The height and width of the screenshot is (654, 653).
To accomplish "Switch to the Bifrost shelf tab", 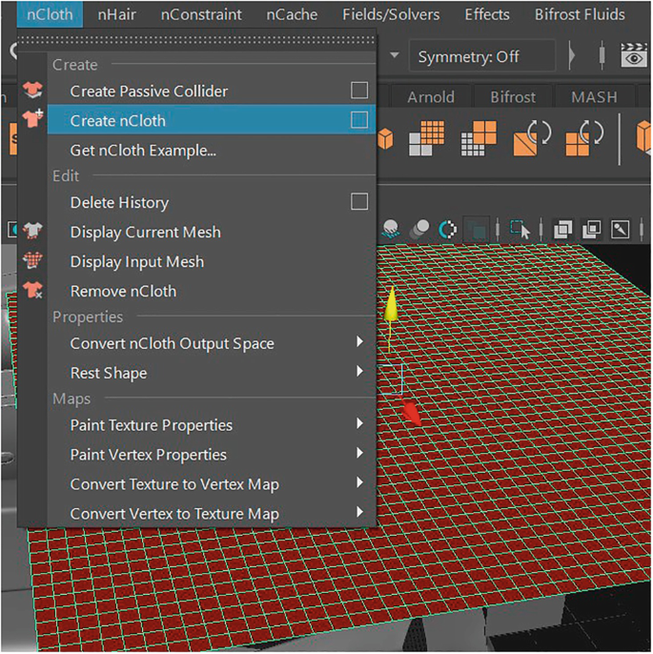I will click(x=514, y=97).
